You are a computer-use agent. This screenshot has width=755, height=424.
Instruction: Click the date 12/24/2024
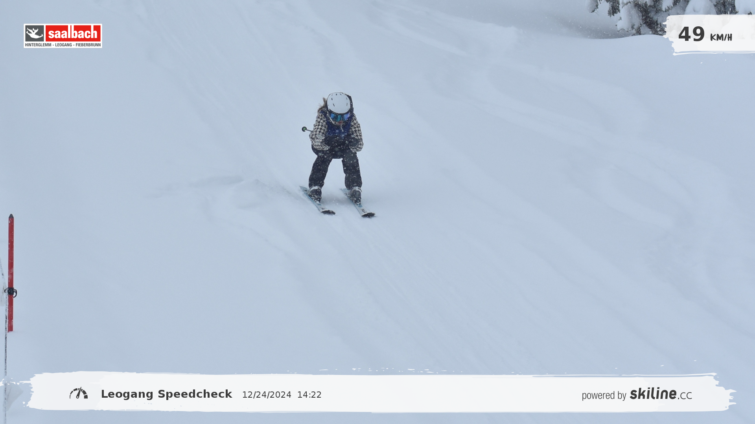[267, 395]
